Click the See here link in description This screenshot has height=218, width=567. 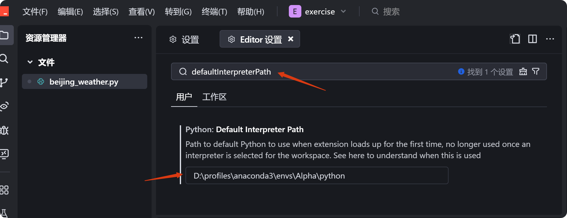point(349,155)
